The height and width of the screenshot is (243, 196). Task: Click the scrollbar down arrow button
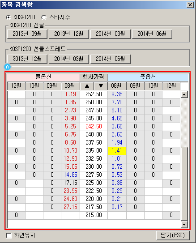click(x=184, y=224)
